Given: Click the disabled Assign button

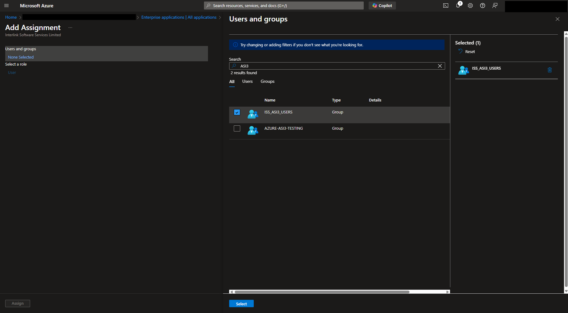Looking at the screenshot, I should pos(18,303).
